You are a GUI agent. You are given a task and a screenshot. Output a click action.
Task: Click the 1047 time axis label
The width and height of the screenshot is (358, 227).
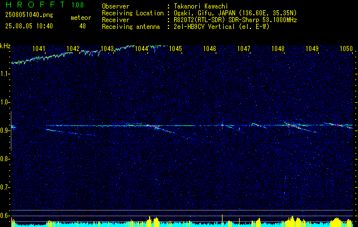244,48
